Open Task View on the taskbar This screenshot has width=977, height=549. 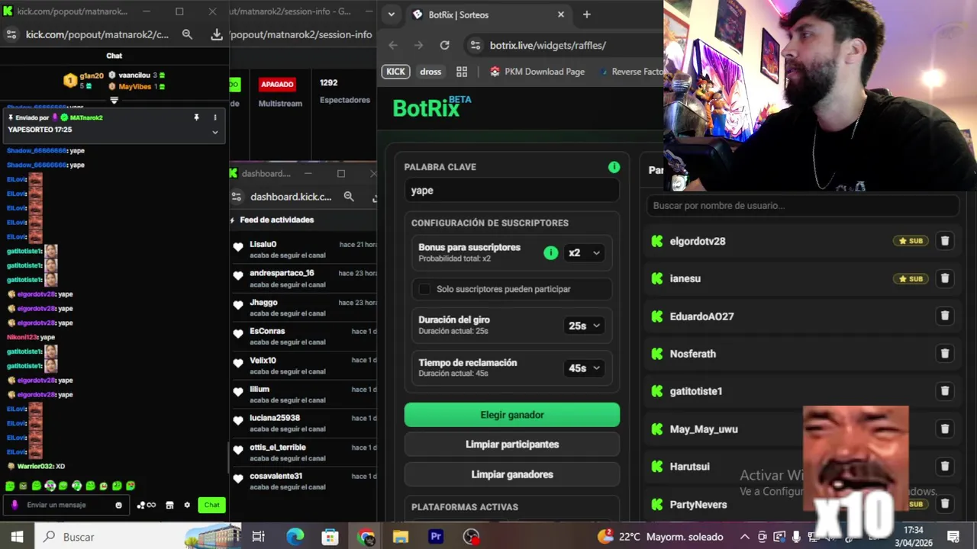tap(258, 537)
